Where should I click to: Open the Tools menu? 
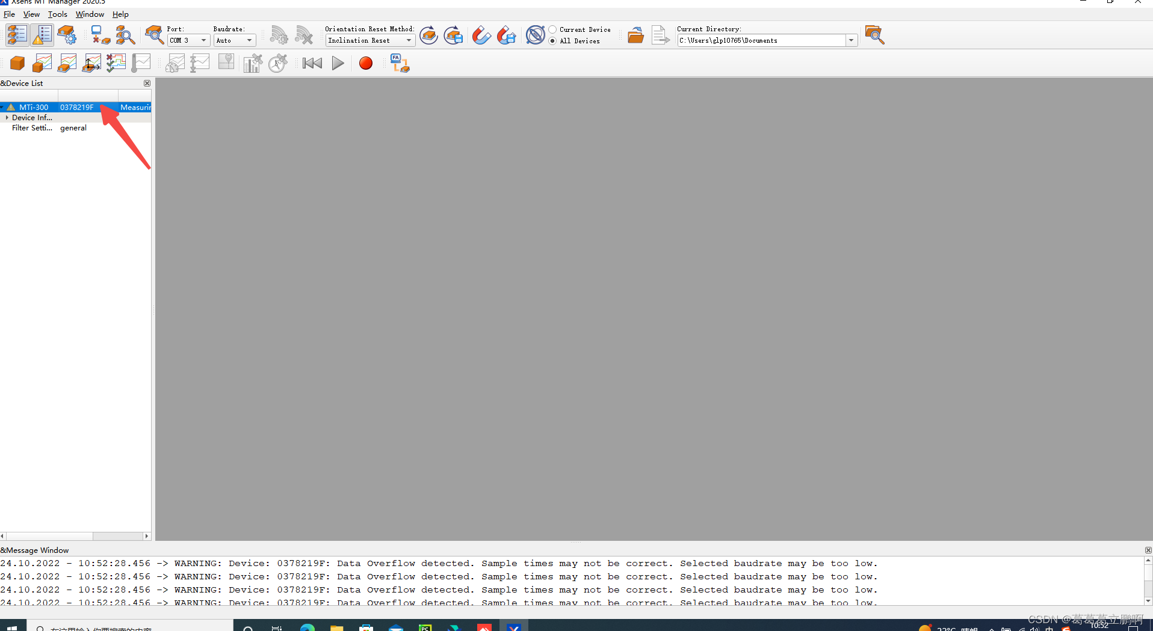[x=58, y=14]
